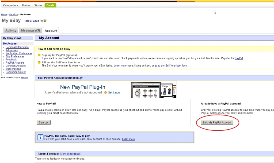Click the blue info icon in PayPal box

tap(40, 137)
